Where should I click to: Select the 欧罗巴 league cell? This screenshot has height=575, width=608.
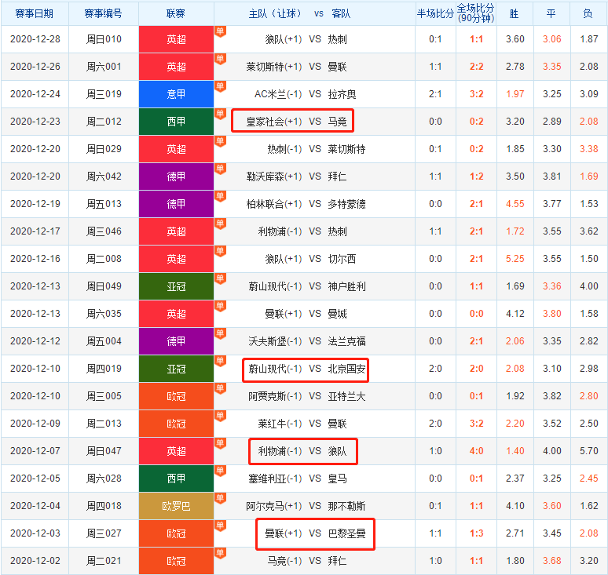point(176,506)
